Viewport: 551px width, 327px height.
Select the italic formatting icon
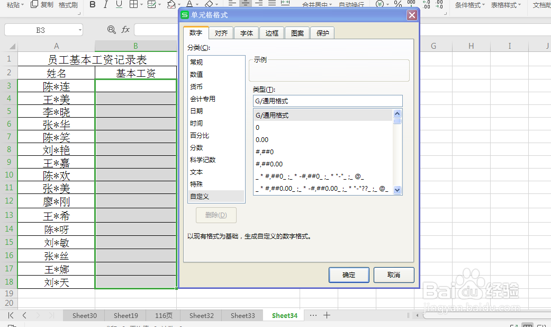(105, 4)
